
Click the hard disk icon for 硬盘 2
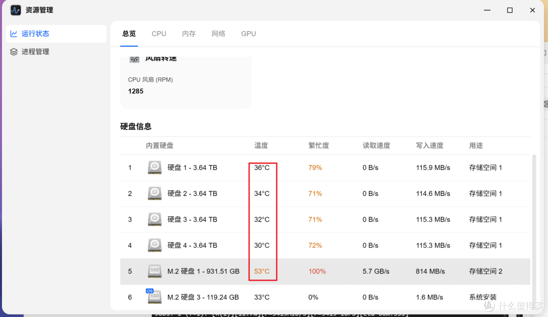154,193
